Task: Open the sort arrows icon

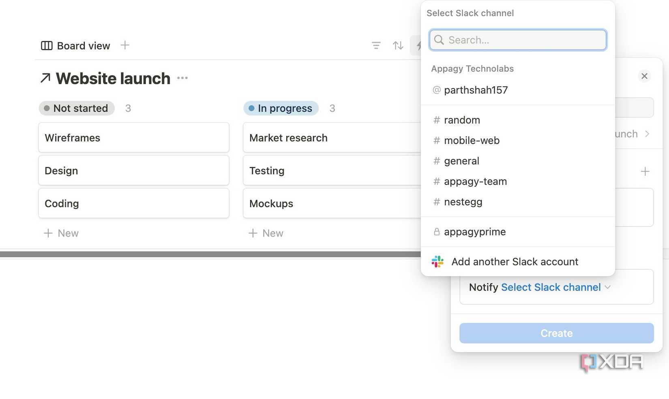Action: click(398, 45)
